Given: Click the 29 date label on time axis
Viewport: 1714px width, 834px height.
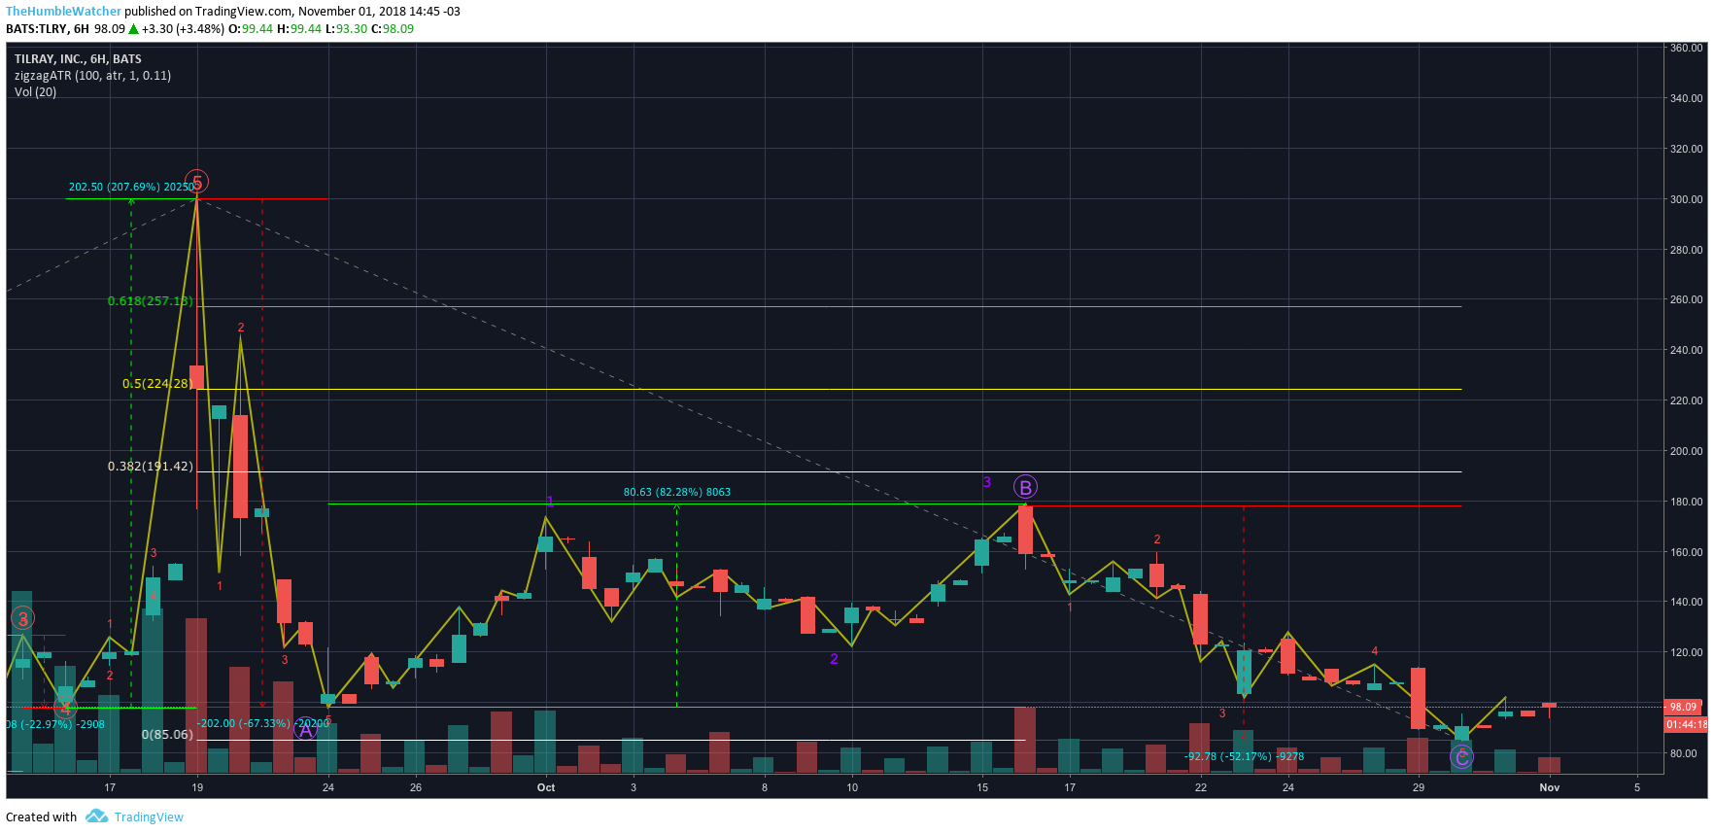Looking at the screenshot, I should 1419,787.
